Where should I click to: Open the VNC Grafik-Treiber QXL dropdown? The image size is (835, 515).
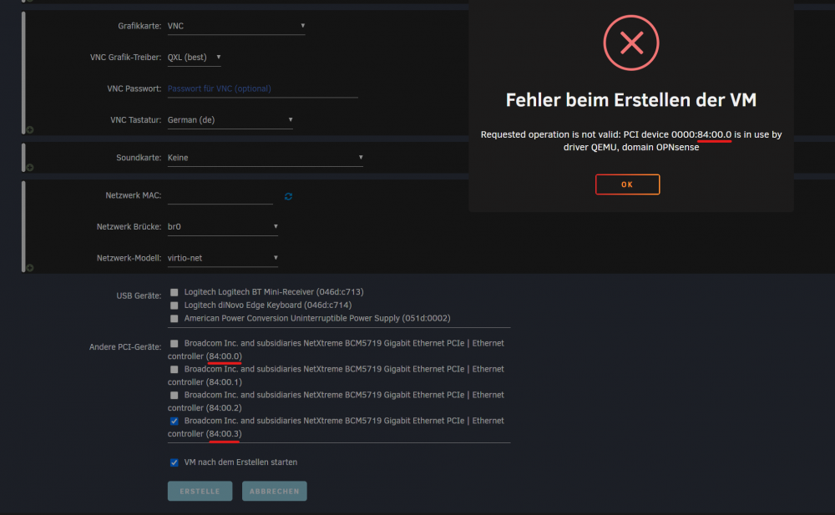pyautogui.click(x=194, y=57)
